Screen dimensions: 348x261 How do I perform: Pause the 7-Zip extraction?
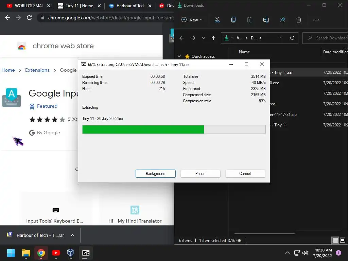pyautogui.click(x=201, y=174)
